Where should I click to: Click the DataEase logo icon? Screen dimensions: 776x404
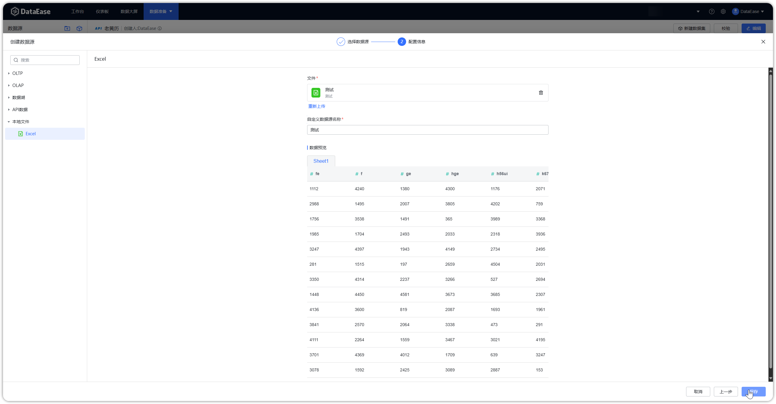pos(15,11)
